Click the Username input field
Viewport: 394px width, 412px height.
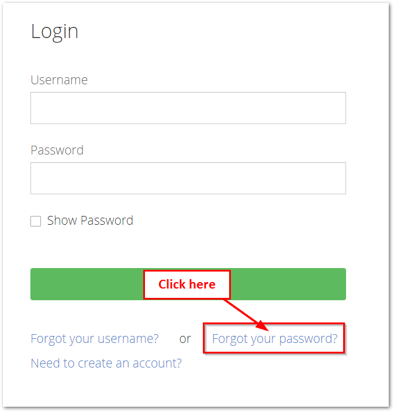click(x=188, y=108)
